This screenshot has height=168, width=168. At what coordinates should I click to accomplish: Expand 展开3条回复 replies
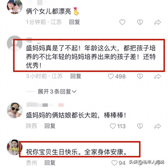coord(57,92)
